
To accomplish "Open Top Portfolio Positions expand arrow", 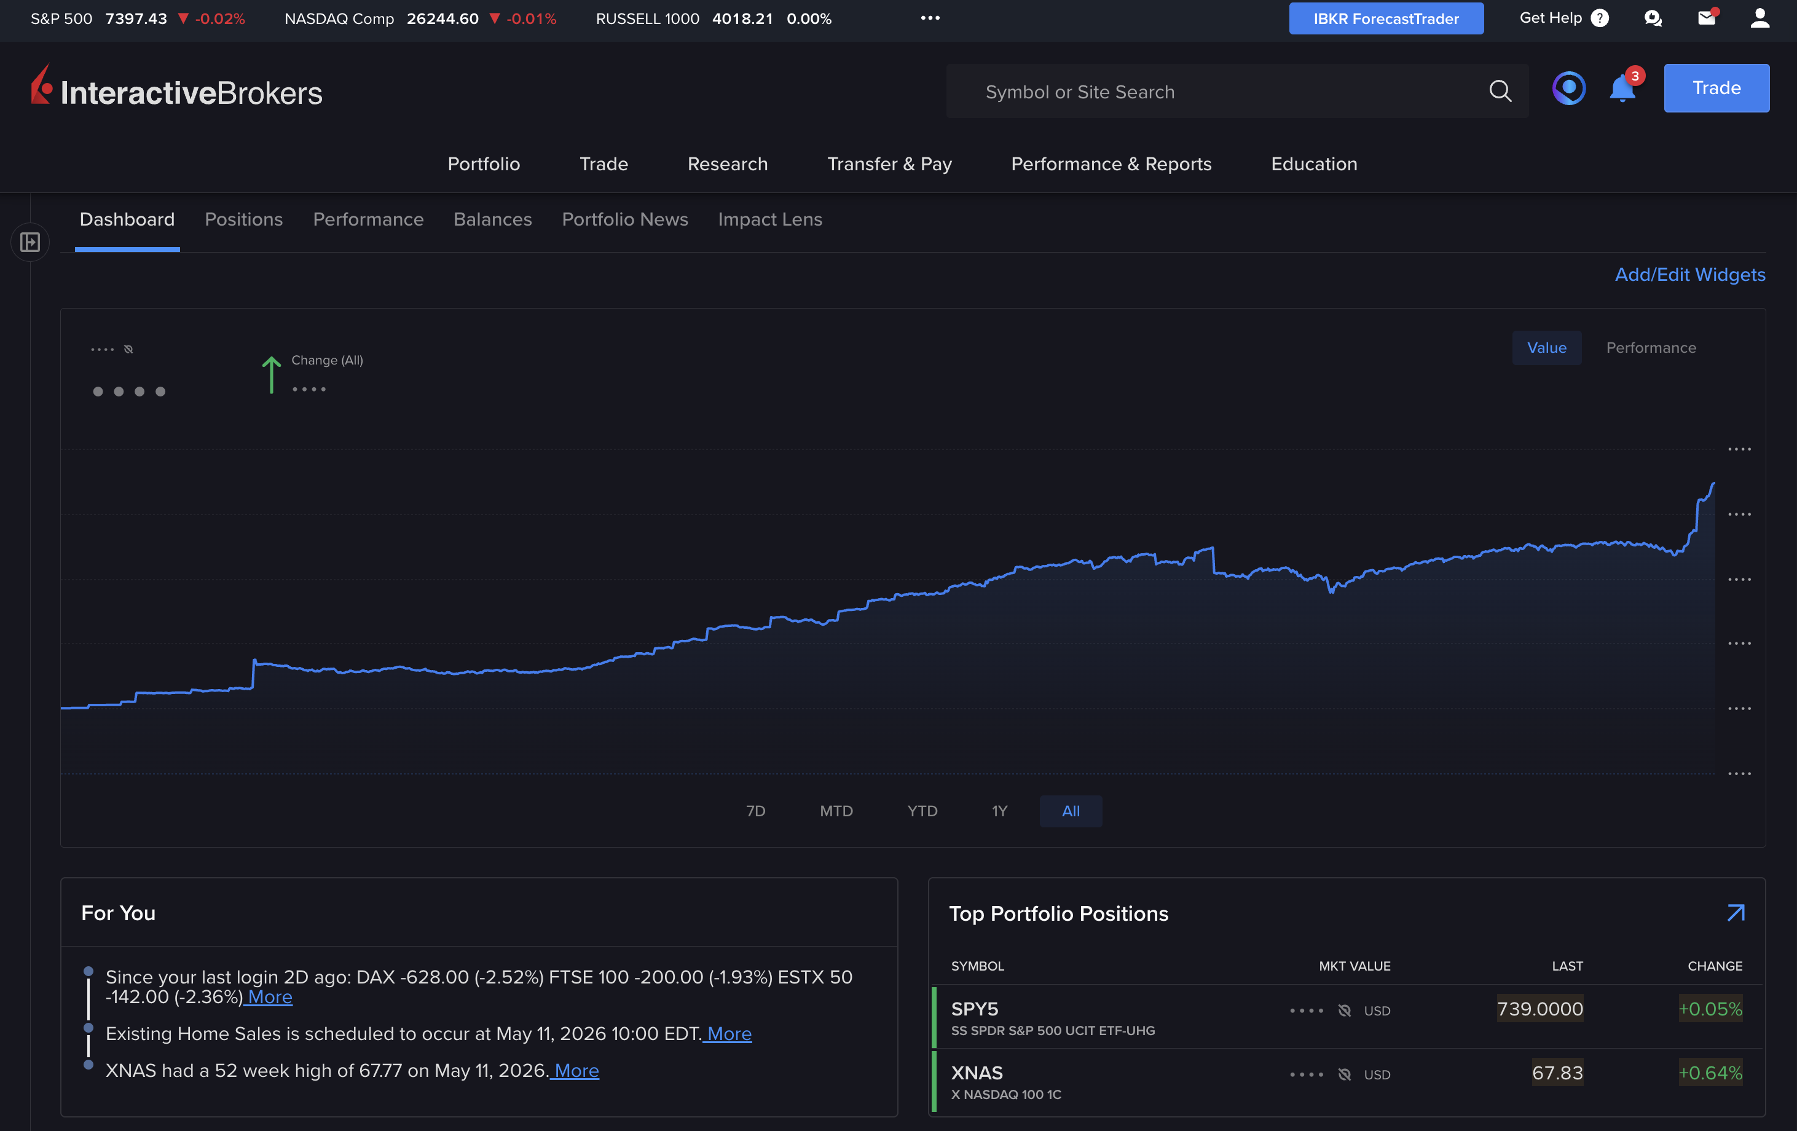I will [1736, 912].
